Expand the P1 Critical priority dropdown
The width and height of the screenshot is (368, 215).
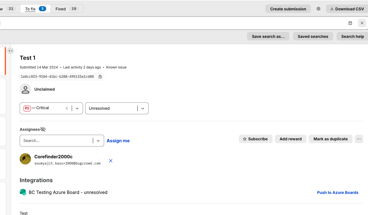(x=77, y=108)
